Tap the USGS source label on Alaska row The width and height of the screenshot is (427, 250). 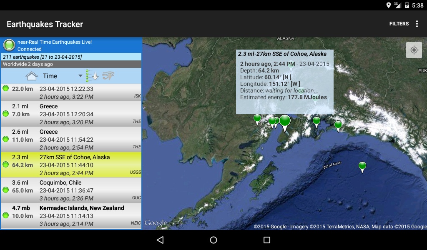[x=136, y=172]
